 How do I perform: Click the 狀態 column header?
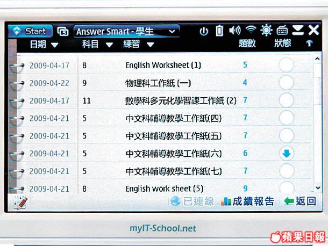[x=283, y=44]
